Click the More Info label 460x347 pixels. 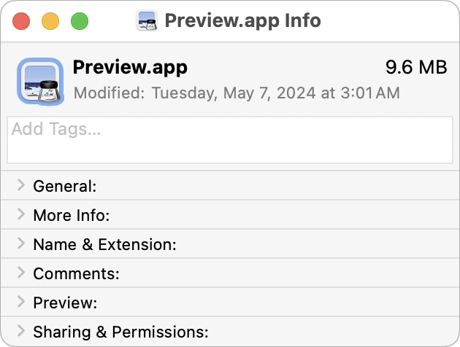click(72, 216)
